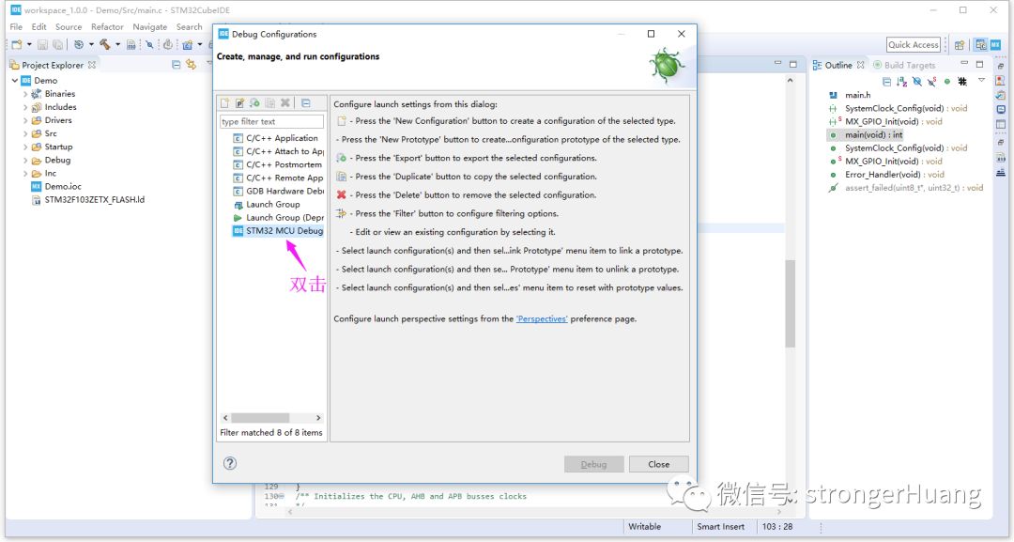Maximize the editor area

click(793, 64)
